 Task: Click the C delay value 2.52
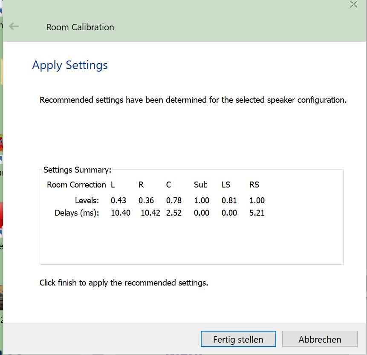click(174, 213)
